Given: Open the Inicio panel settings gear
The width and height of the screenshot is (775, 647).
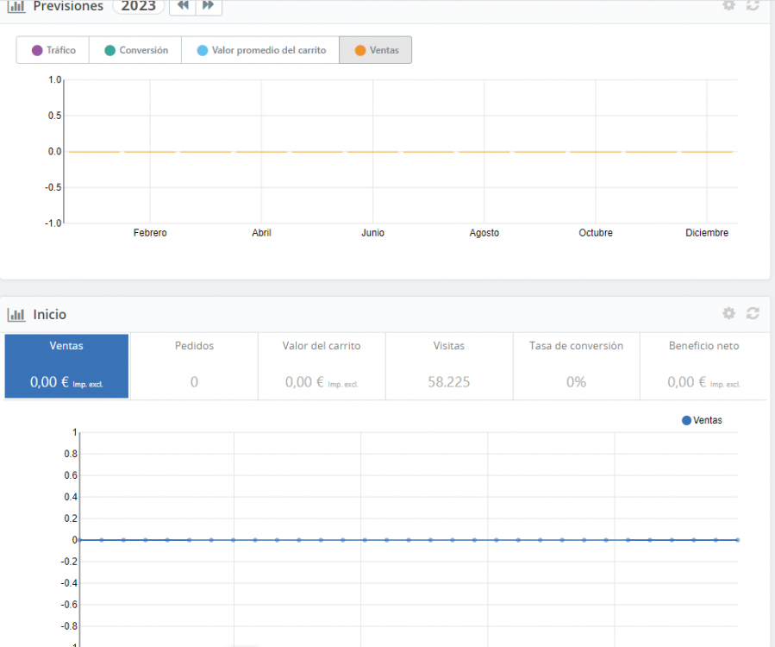Looking at the screenshot, I should [728, 314].
